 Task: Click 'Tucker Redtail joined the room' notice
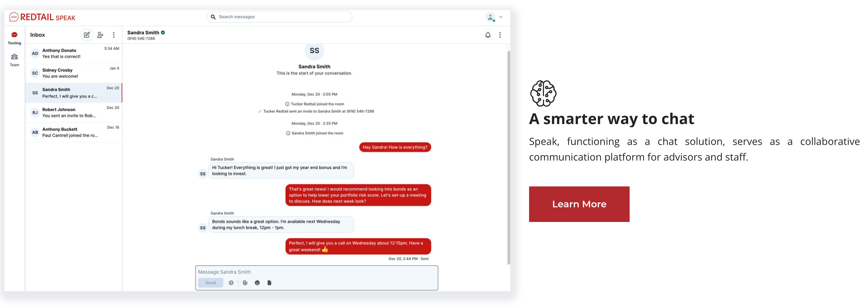tap(315, 104)
